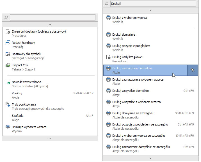
Task: Click the right list's top scroll arrow
Action: tap(150, 11)
